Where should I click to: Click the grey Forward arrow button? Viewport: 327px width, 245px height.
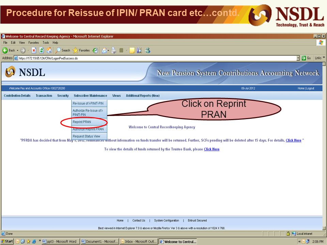coord(23,50)
